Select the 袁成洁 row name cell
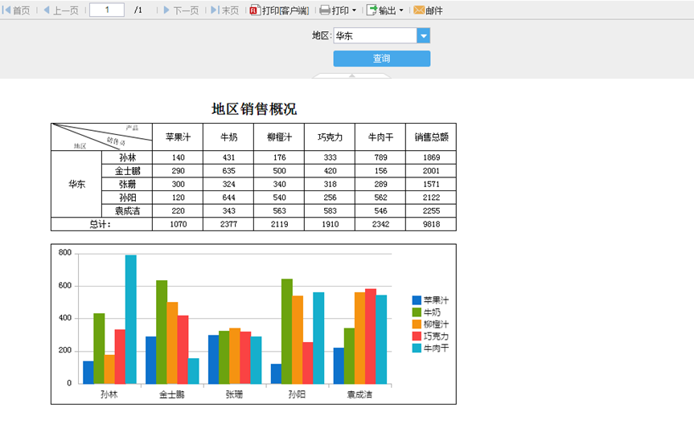The height and width of the screenshot is (432, 694). click(127, 210)
